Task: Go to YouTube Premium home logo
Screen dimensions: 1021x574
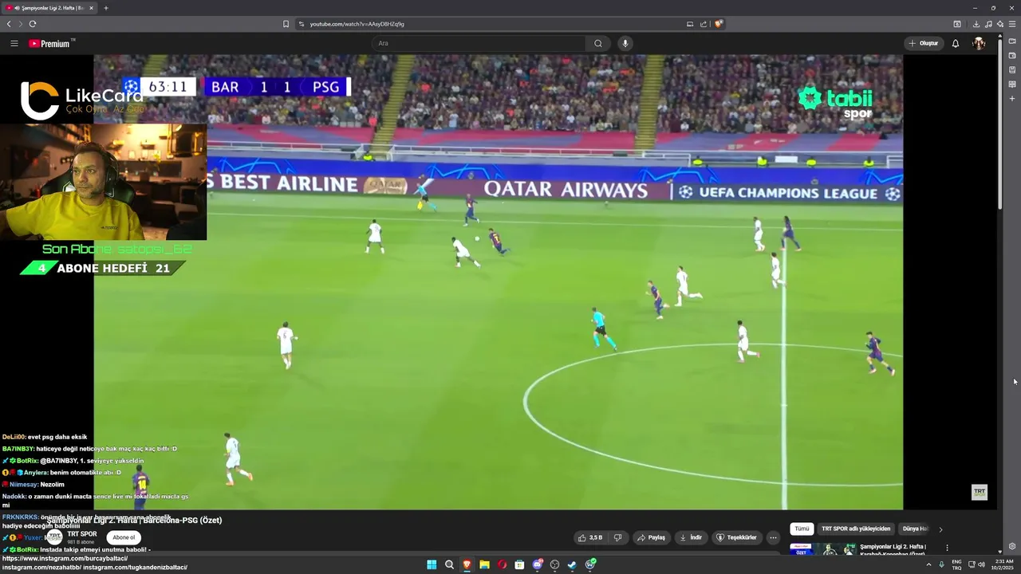Action: (x=52, y=43)
